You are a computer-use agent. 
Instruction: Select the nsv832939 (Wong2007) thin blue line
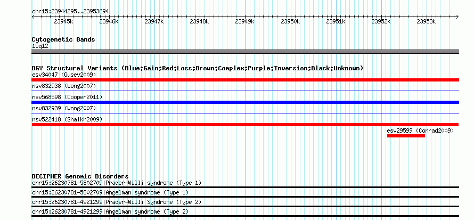pos(245,113)
